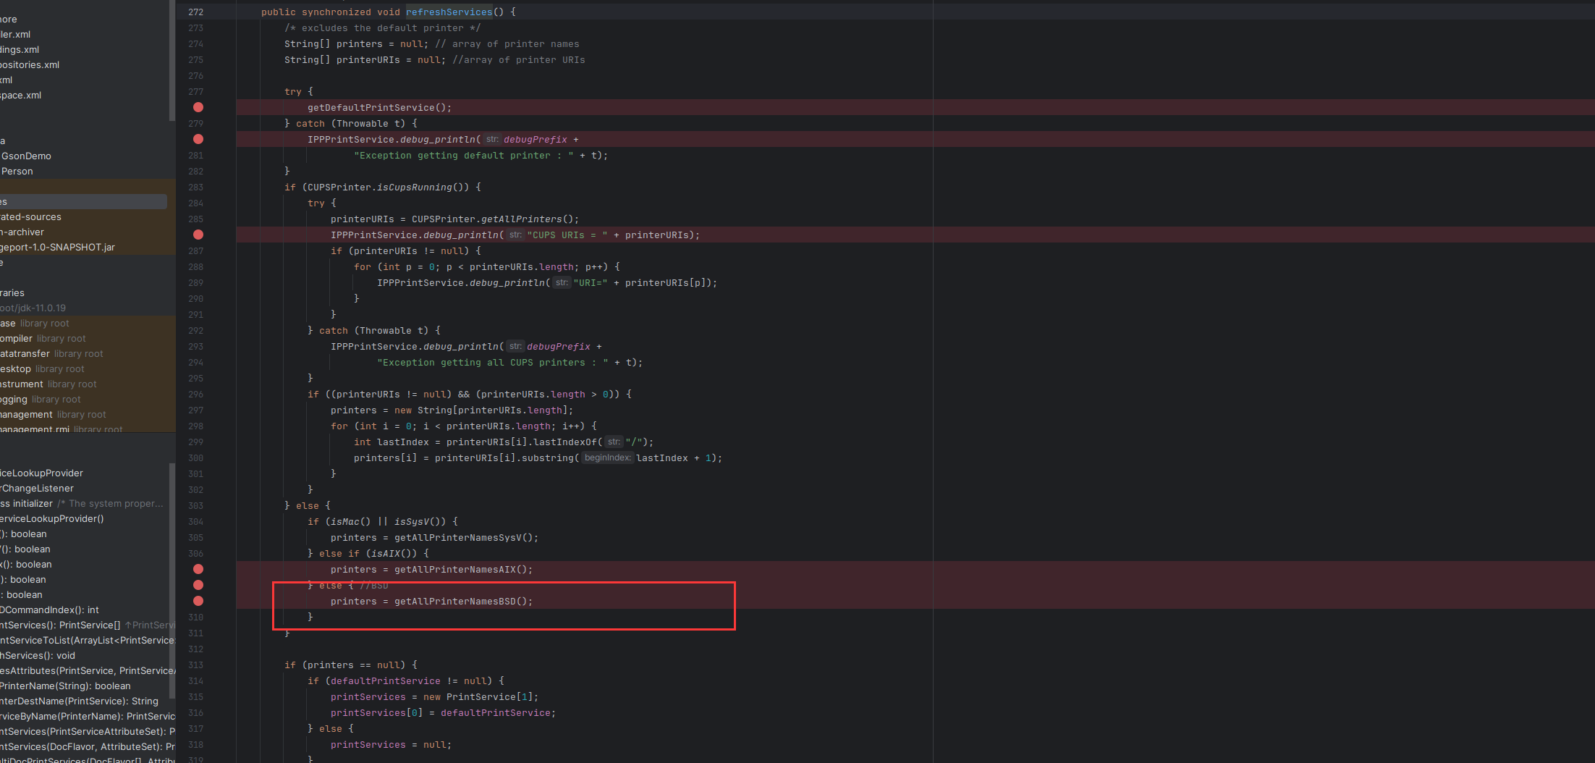
Task: Select GsonDemo in the project tree
Action: (26, 156)
